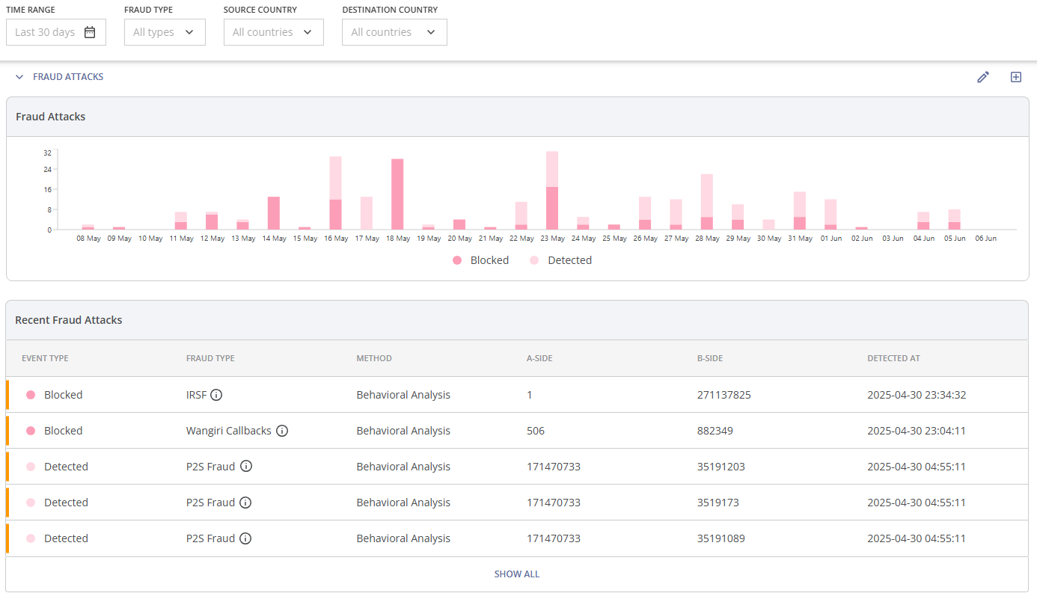1037x599 pixels.
Task: Click info icon beside Wangiri Callbacks
Action: (x=282, y=431)
